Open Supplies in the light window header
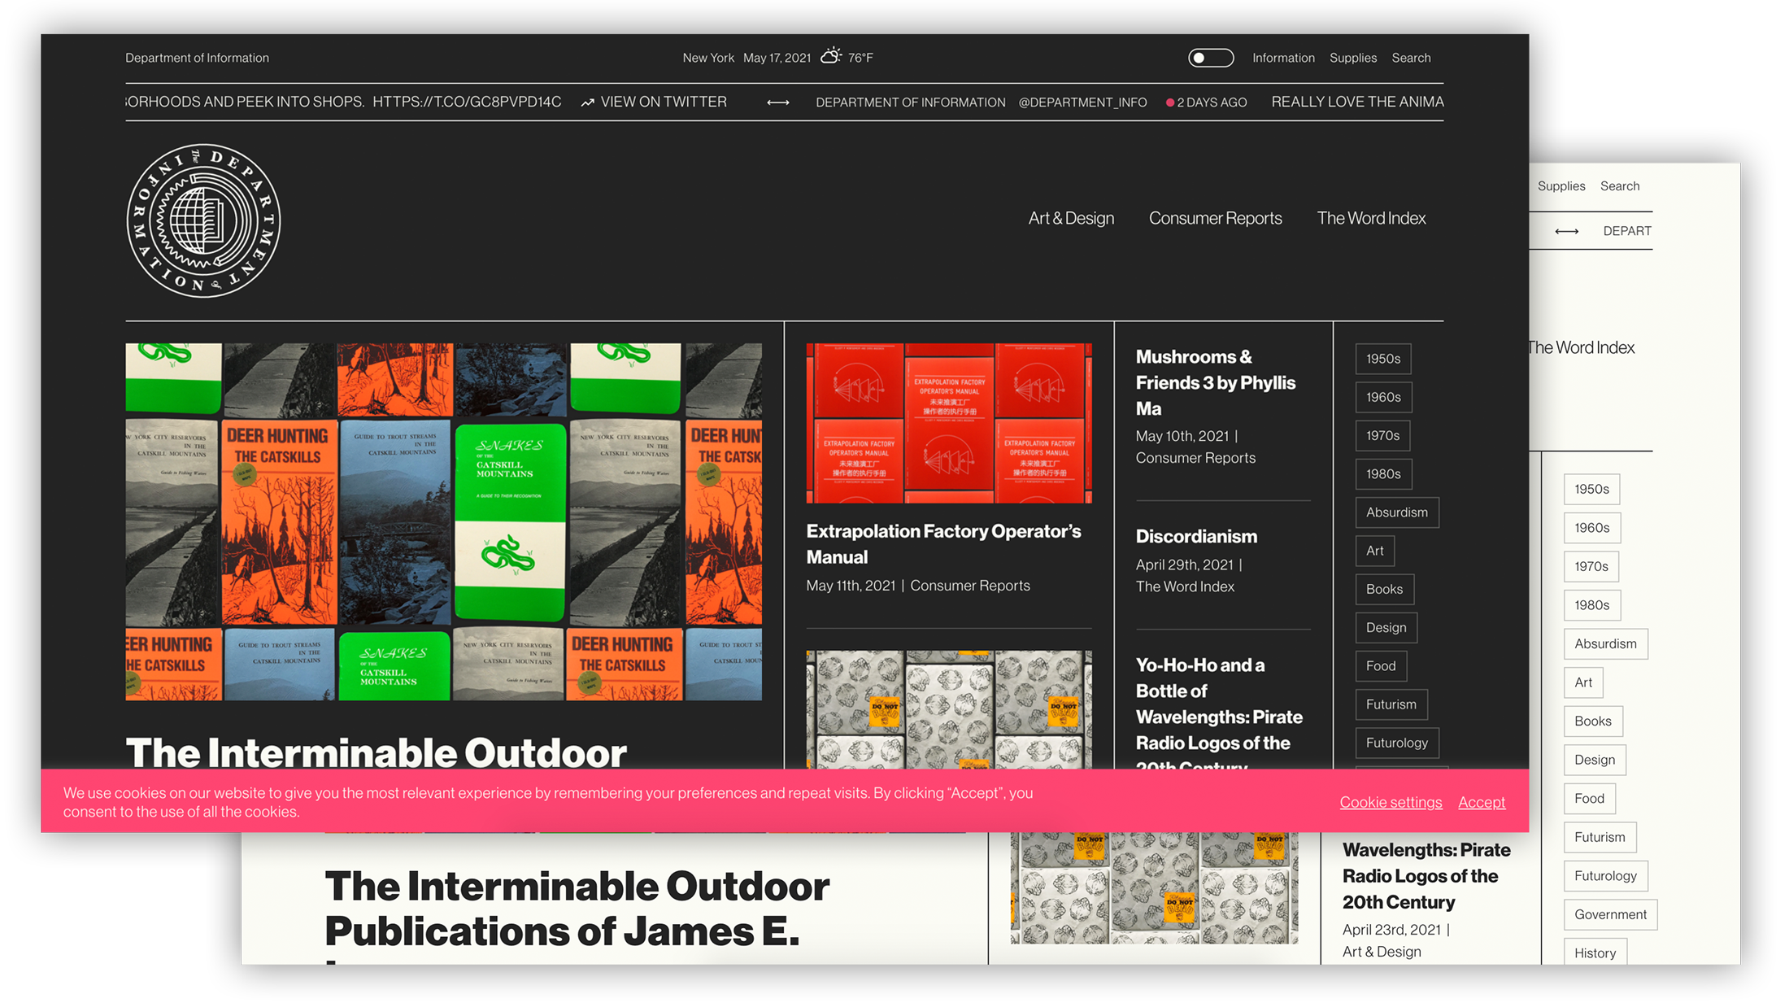This screenshot has width=1789, height=1007. [x=1561, y=186]
